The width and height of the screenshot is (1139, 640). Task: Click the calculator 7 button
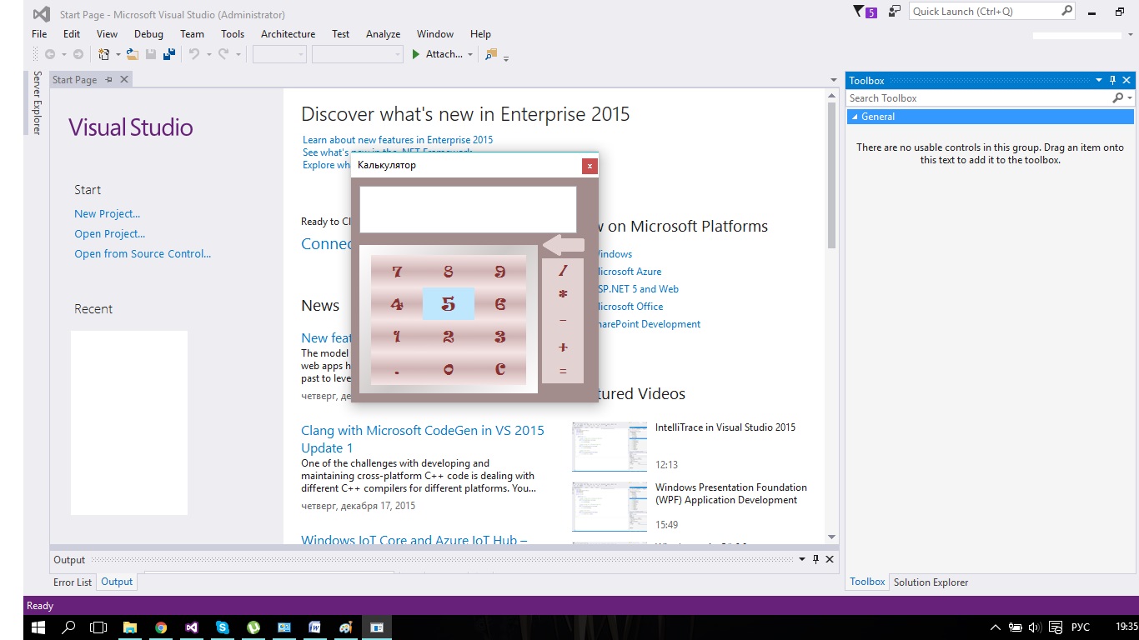[x=397, y=272]
